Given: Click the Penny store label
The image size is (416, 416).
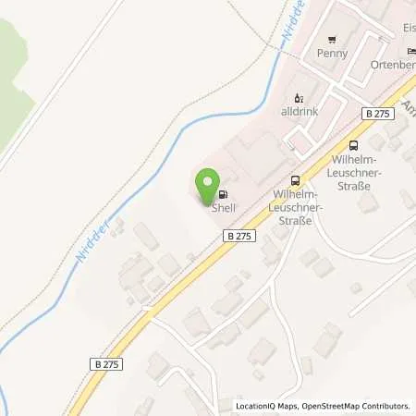Looking at the screenshot, I should pyautogui.click(x=332, y=54).
